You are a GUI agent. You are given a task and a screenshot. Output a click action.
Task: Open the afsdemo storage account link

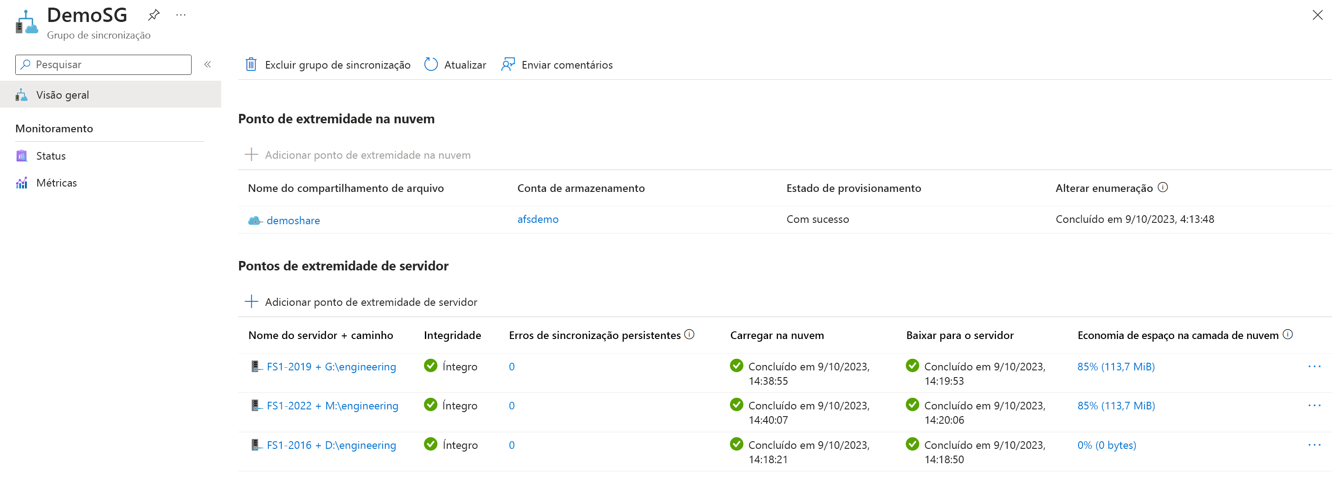pos(538,219)
